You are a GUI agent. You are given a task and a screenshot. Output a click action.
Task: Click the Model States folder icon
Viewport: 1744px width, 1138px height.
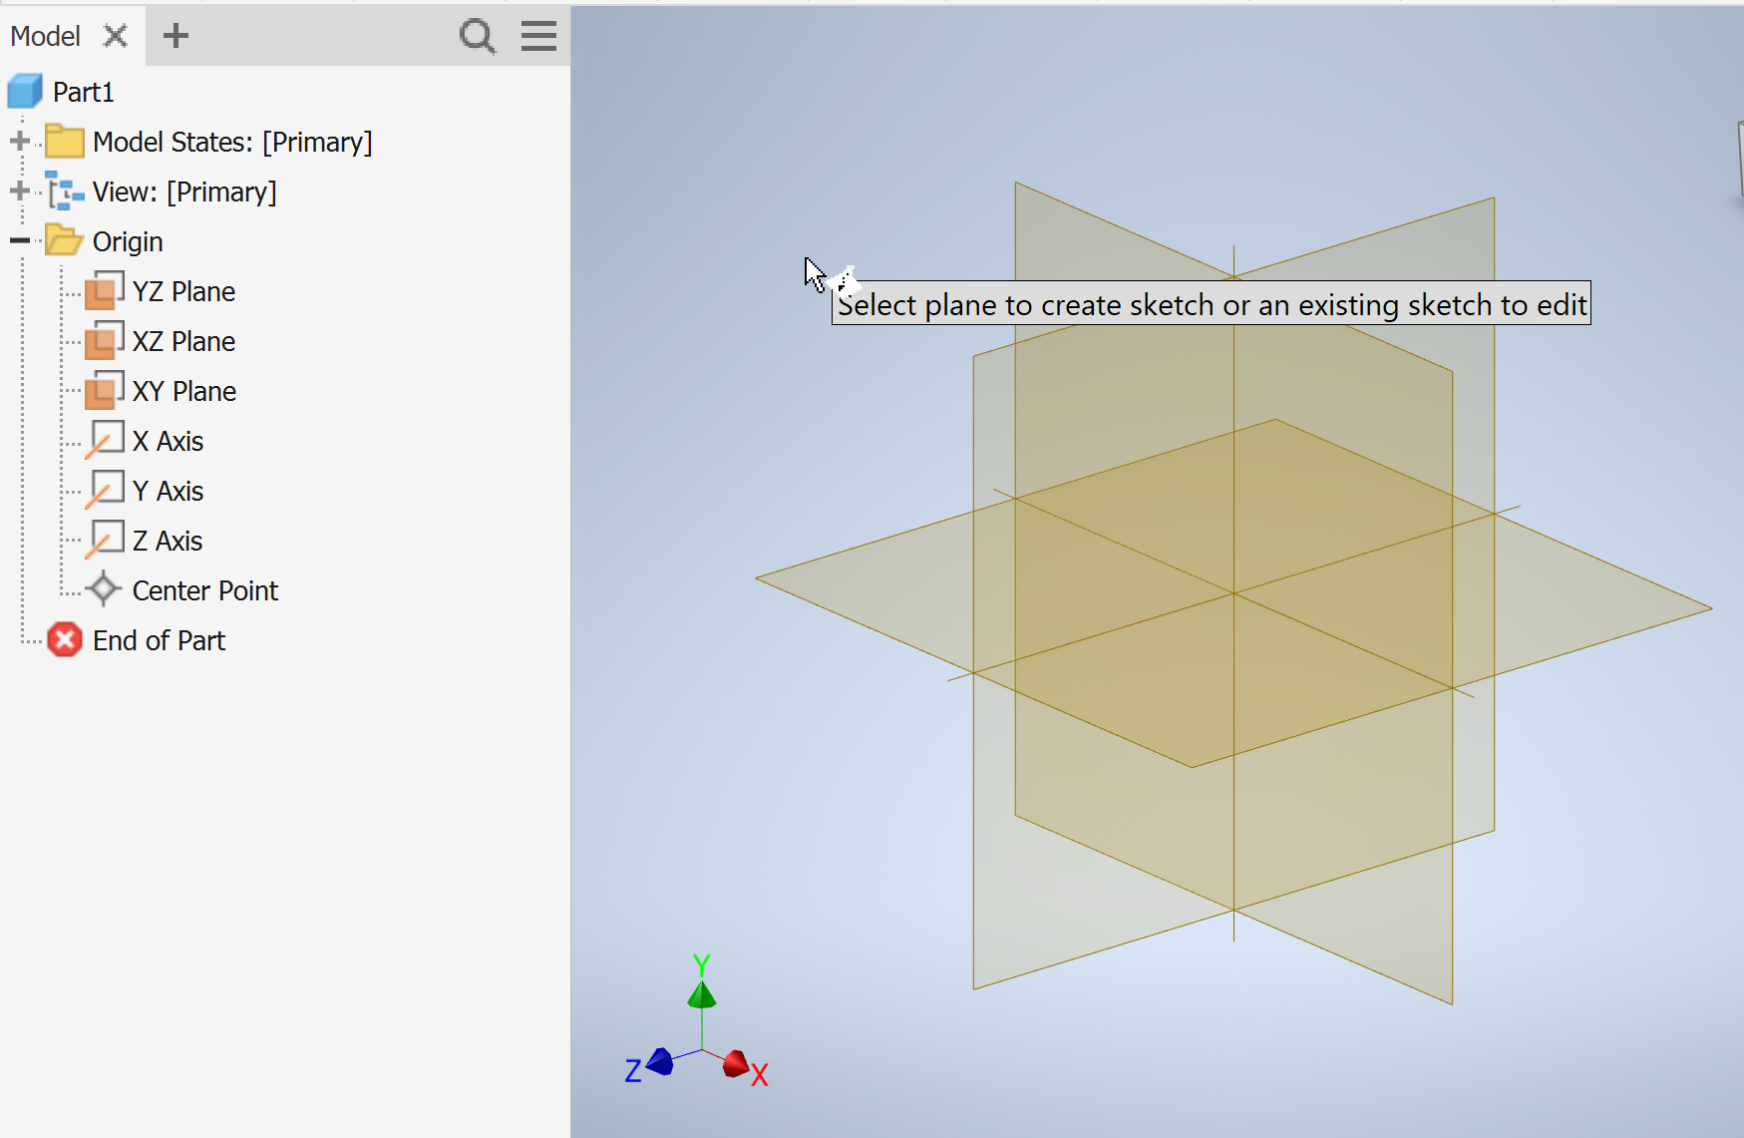click(x=65, y=142)
